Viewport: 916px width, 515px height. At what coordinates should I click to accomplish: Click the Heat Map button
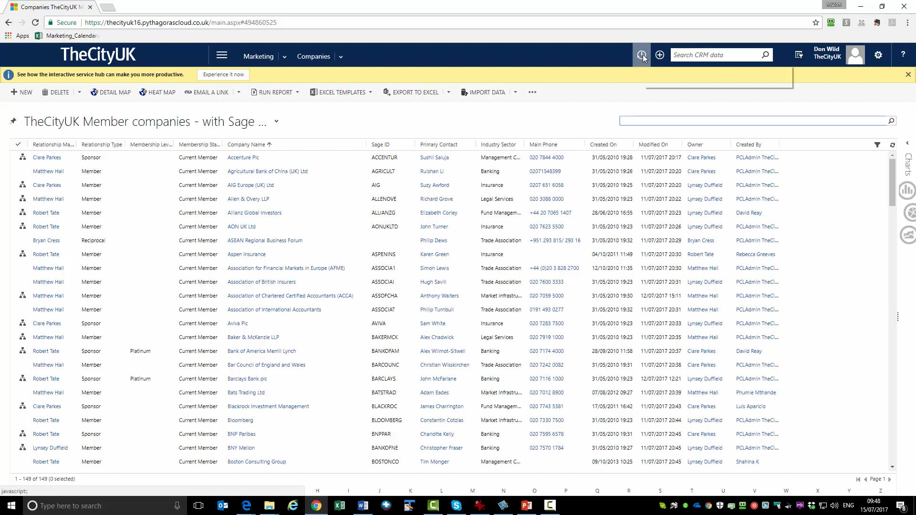click(157, 93)
